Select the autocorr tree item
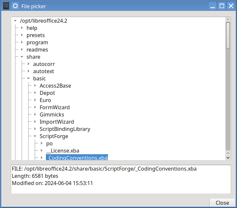This screenshot has width=237, height=208. pos(44,64)
